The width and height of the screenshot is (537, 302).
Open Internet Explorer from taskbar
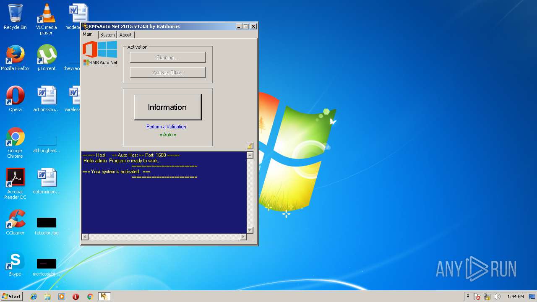click(x=34, y=297)
